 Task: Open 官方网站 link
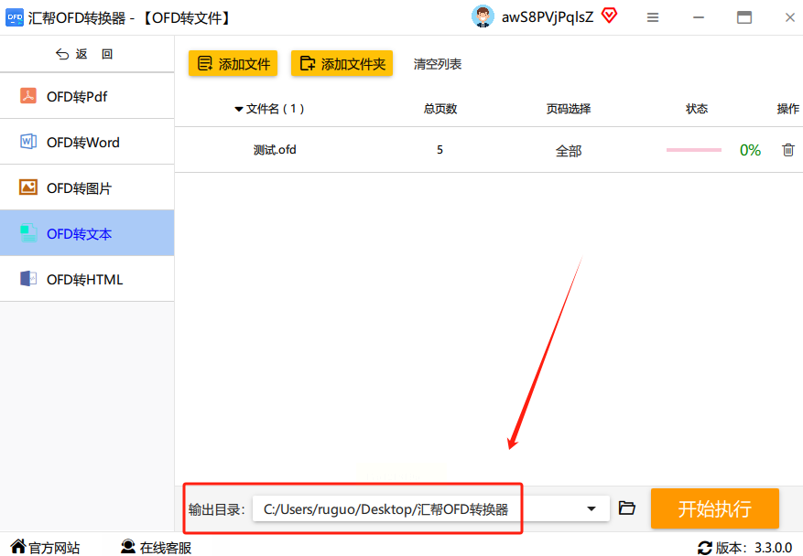pos(45,547)
